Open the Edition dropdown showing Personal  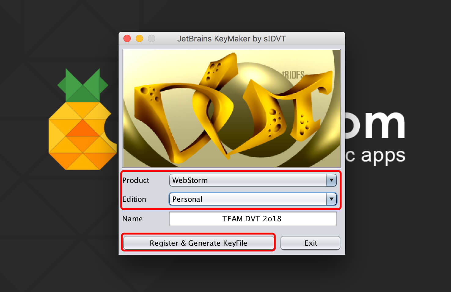coord(253,199)
